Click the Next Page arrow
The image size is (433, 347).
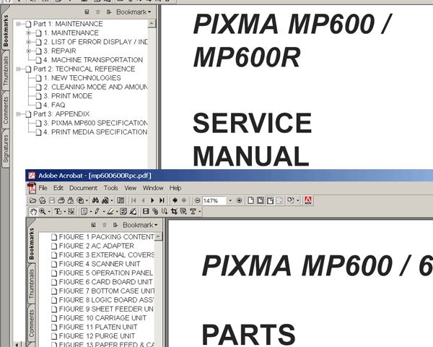point(152,200)
